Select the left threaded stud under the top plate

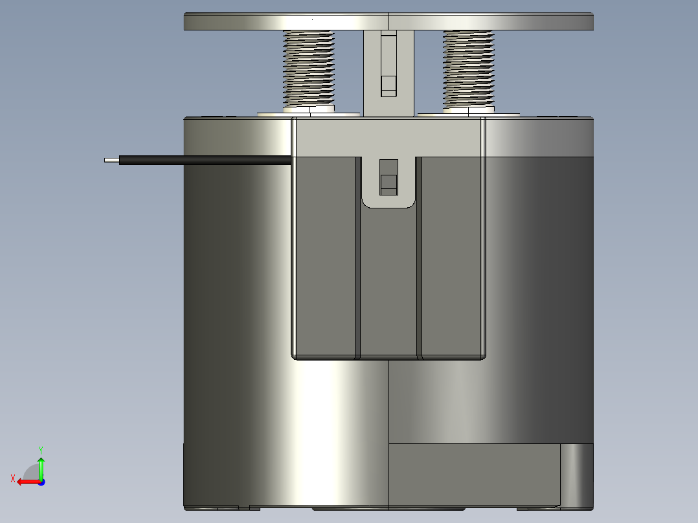[x=308, y=69]
